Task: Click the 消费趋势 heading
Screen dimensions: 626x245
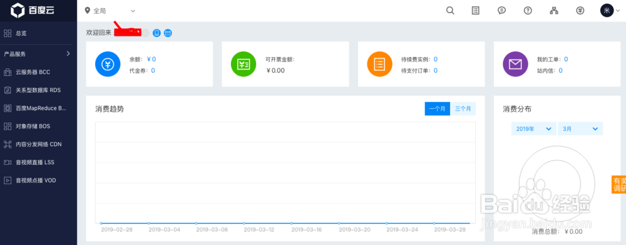Action: tap(110, 108)
